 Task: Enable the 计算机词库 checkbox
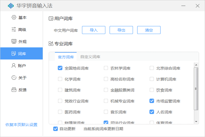point(152,79)
